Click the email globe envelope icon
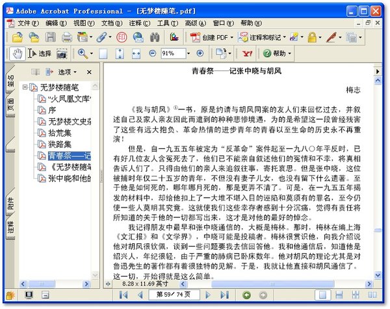This screenshot has height=309, width=390. click(x=138, y=37)
